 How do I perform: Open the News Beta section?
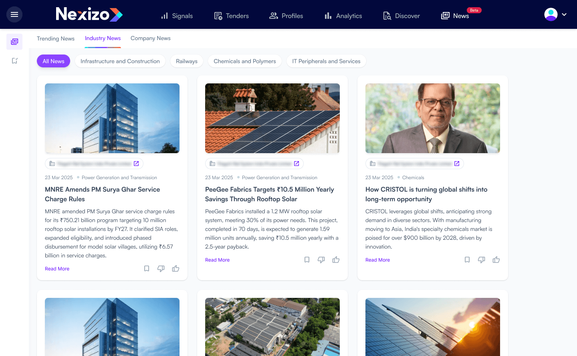[x=461, y=15]
